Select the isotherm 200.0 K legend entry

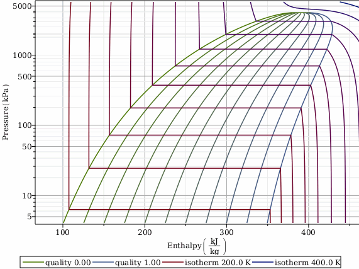pyautogui.click(x=207, y=262)
